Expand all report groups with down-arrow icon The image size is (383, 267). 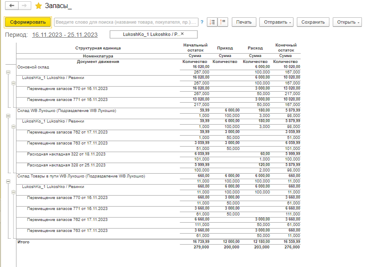pyautogui.click(x=212, y=22)
